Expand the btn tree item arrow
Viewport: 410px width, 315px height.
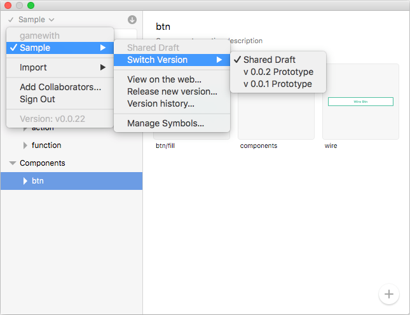[x=25, y=181]
